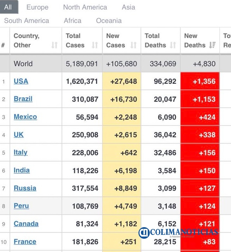The height and width of the screenshot is (252, 231).
Task: Open the Asia region tab
Action: (128, 7)
